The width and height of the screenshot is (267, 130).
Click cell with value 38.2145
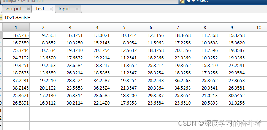coord(16,88)
